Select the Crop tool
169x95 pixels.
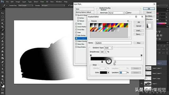tap(2, 27)
